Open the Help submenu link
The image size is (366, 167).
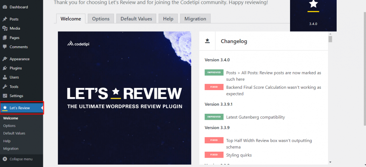7,141
